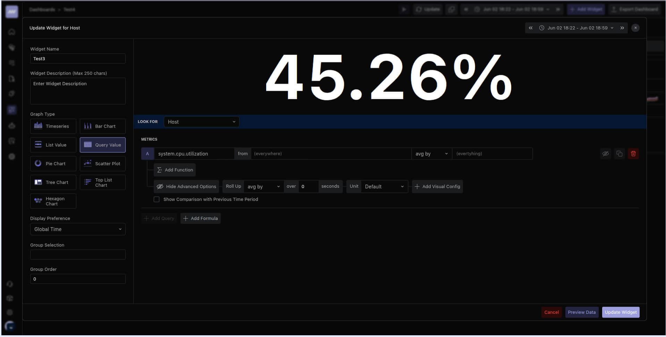Click Add Visual Config
The width and height of the screenshot is (666, 337).
pos(437,186)
